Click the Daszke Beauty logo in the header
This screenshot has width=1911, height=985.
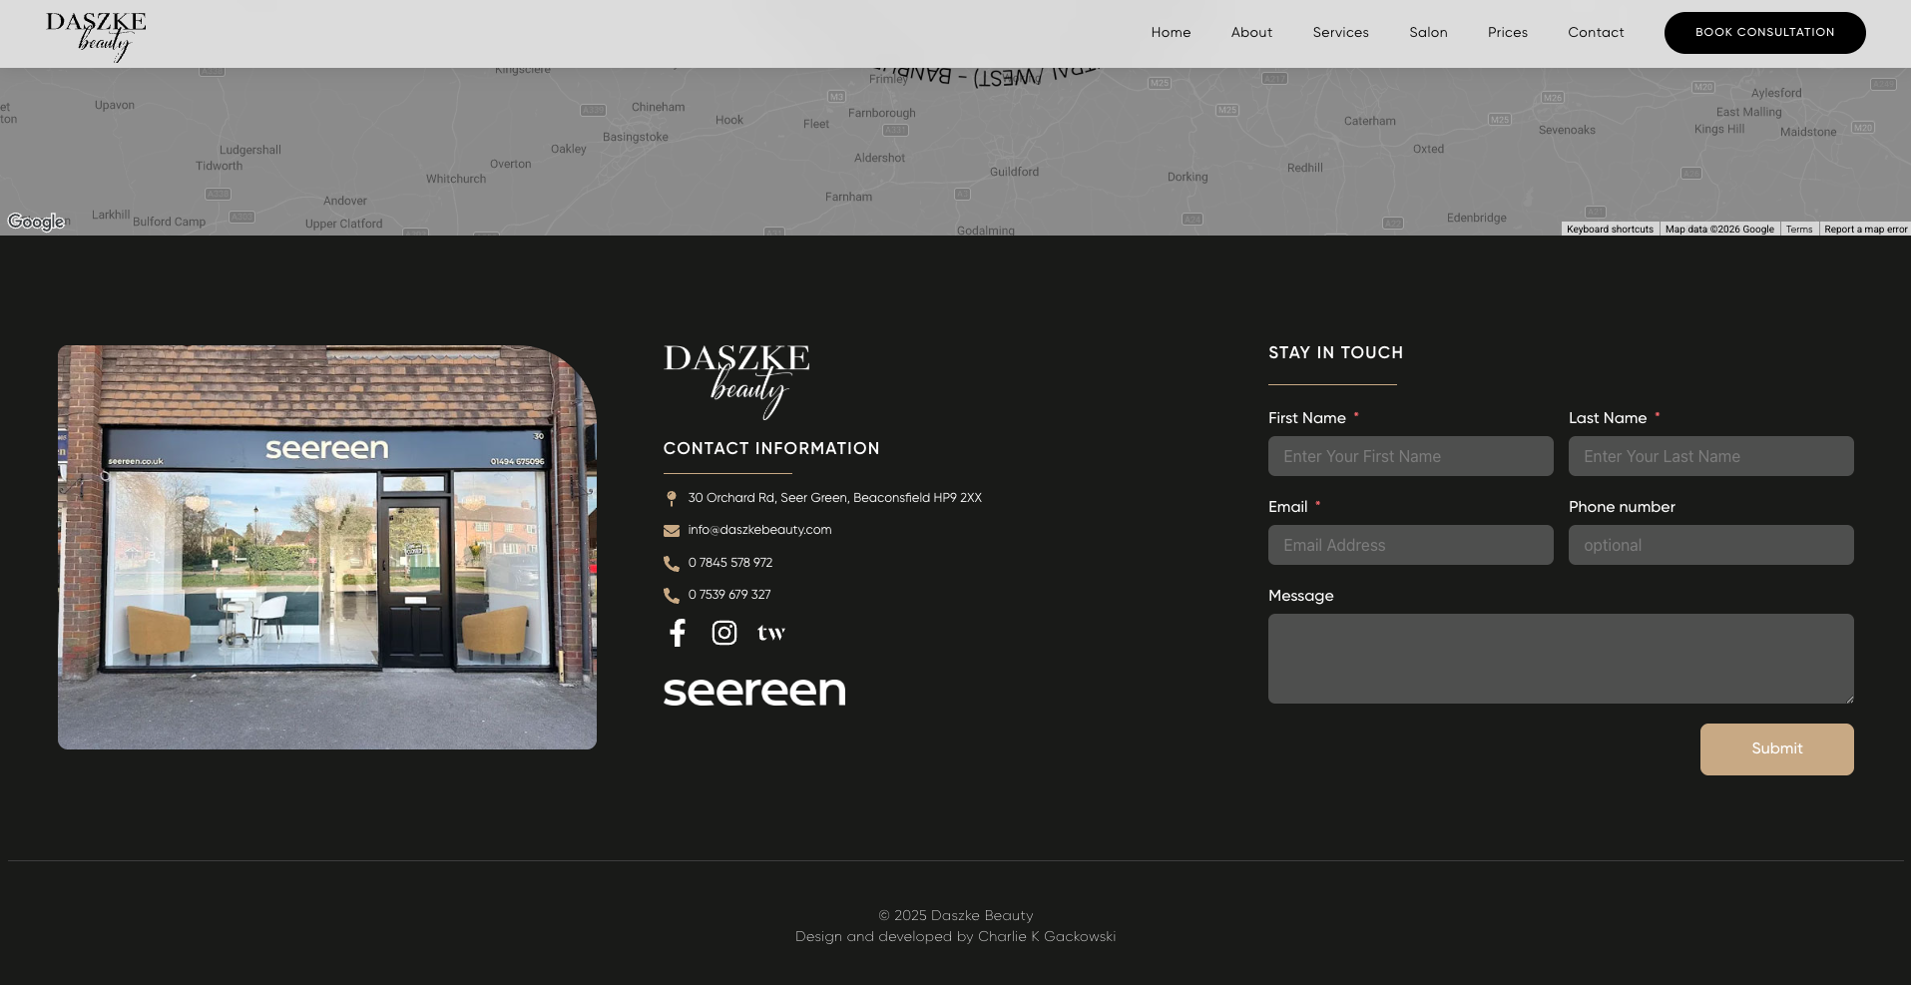tap(96, 36)
